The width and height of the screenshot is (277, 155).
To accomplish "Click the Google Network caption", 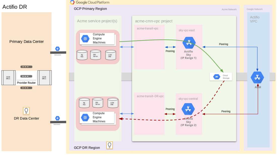I will point(255,9).
